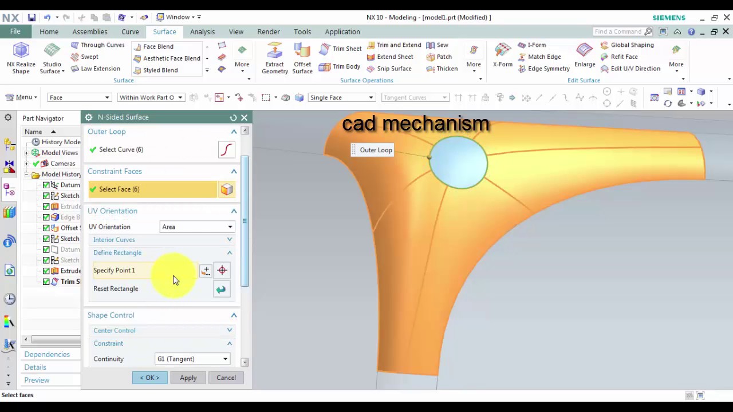Open the Edge Symmetry tool
The height and width of the screenshot is (412, 733).
[543, 69]
